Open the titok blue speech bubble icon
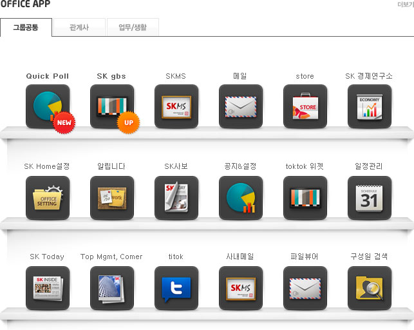This screenshot has height=330, width=414. tap(176, 288)
